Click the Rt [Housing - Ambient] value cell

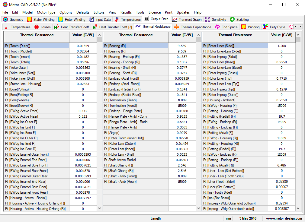[281, 100]
